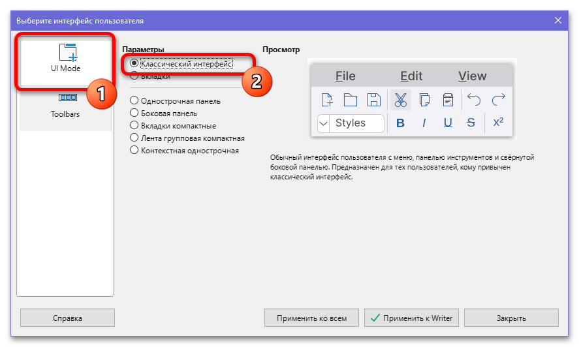
Task: Click File menu in the preview image
Action: [345, 76]
